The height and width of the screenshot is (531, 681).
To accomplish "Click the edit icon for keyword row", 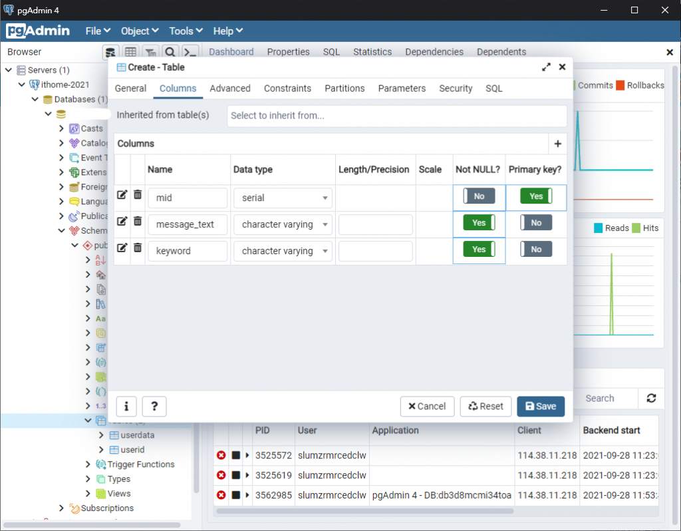I will [122, 248].
